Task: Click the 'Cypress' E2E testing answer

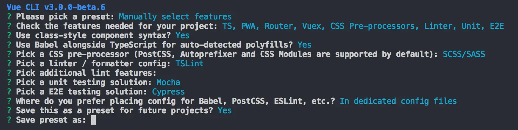Action: pyautogui.click(x=168, y=91)
